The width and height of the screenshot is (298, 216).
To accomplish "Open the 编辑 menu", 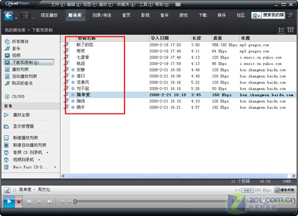I will click(74, 4).
